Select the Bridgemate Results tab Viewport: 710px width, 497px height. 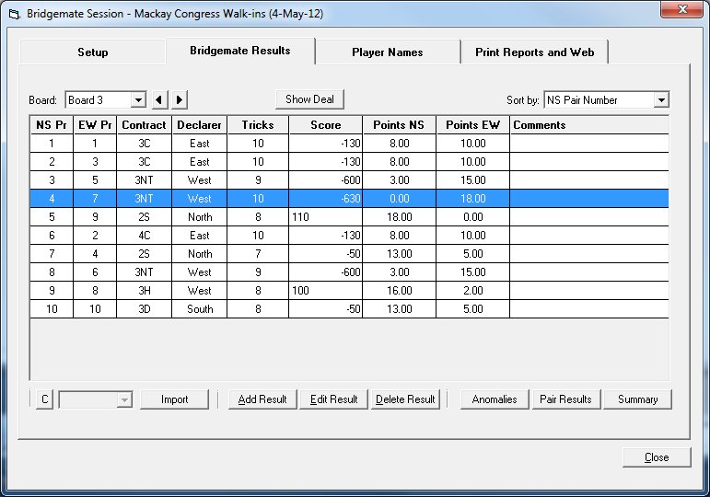[240, 51]
